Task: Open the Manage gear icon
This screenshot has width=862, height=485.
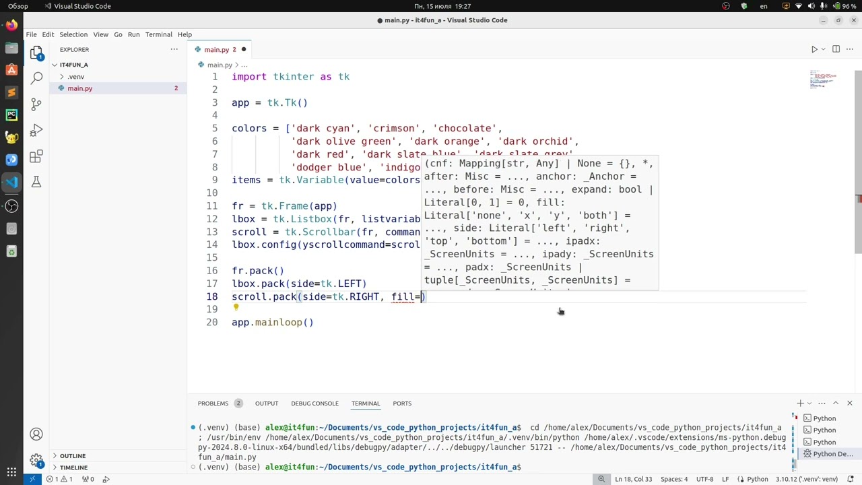Action: pyautogui.click(x=36, y=460)
